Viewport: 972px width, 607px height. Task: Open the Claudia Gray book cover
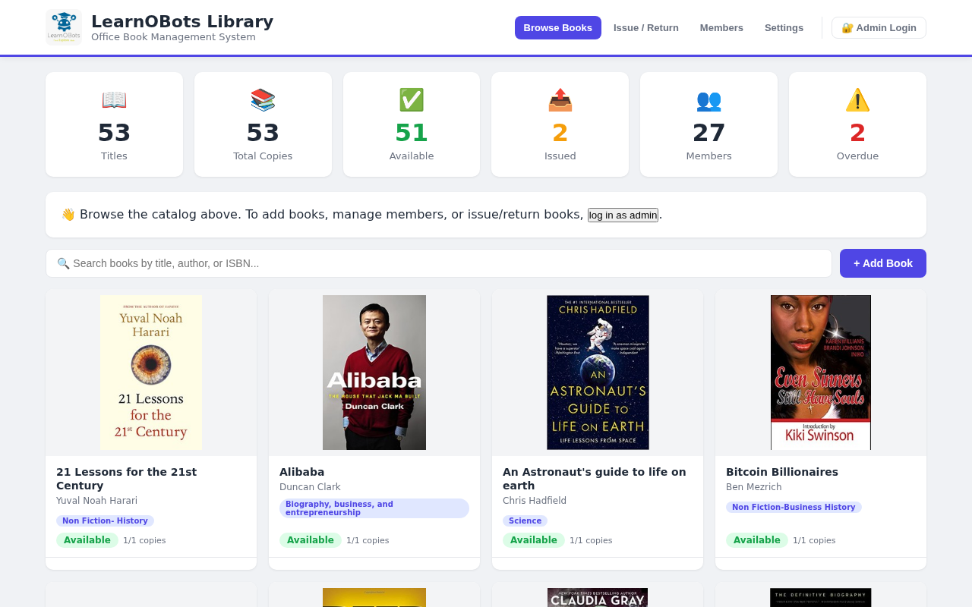pyautogui.click(x=598, y=597)
